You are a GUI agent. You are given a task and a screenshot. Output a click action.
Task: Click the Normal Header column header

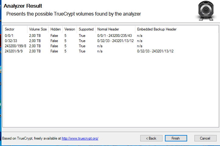(x=115, y=29)
